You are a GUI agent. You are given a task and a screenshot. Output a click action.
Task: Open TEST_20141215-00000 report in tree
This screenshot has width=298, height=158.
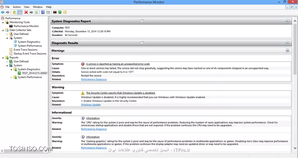tap(34, 73)
